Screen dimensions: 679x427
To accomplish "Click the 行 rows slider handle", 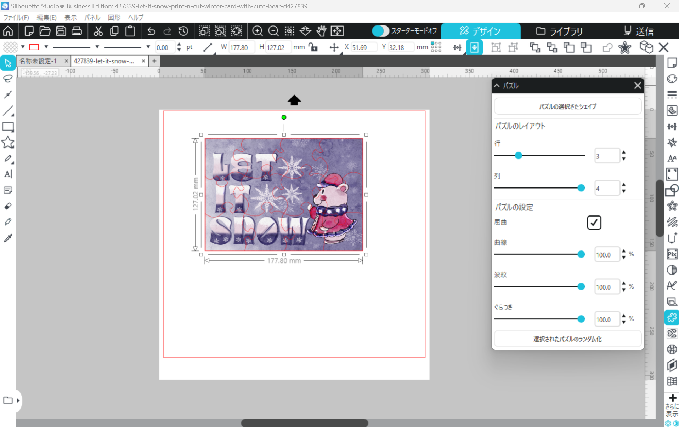I will pos(519,155).
